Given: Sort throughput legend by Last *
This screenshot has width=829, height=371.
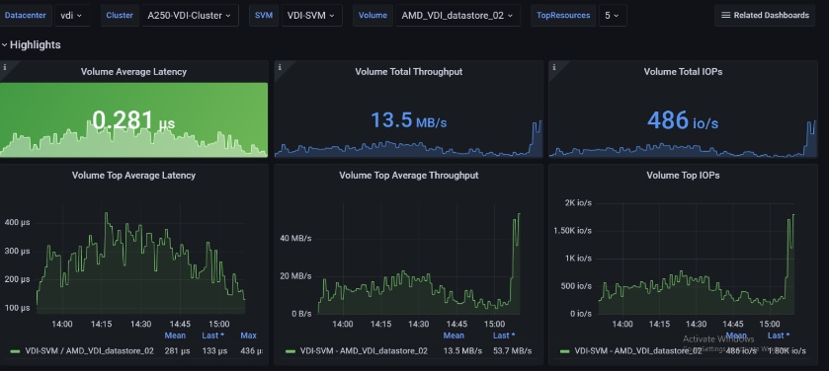Looking at the screenshot, I should coord(504,335).
